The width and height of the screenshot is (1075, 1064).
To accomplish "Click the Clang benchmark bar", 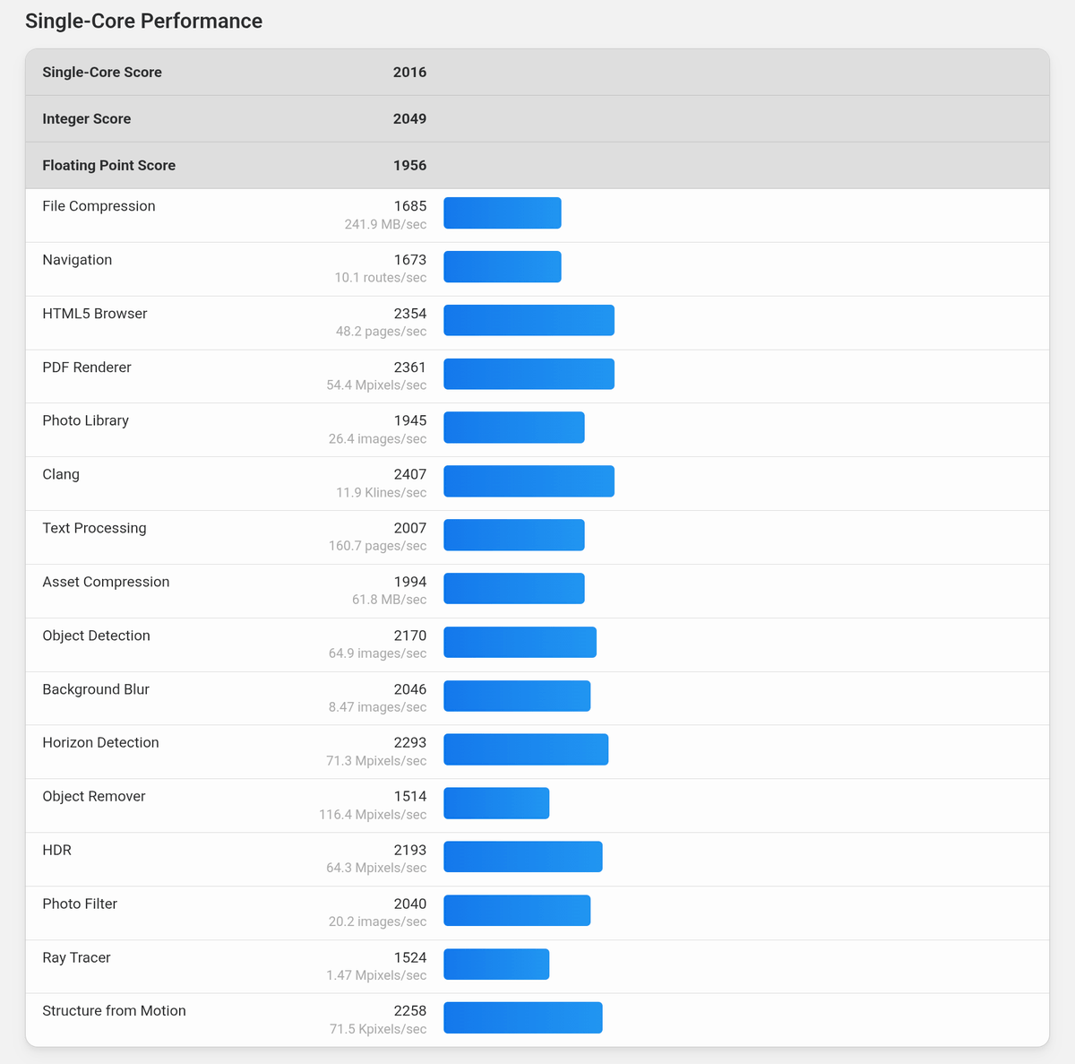I will pyautogui.click(x=529, y=481).
